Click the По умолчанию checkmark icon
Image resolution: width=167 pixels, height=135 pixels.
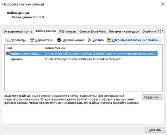[59, 40]
